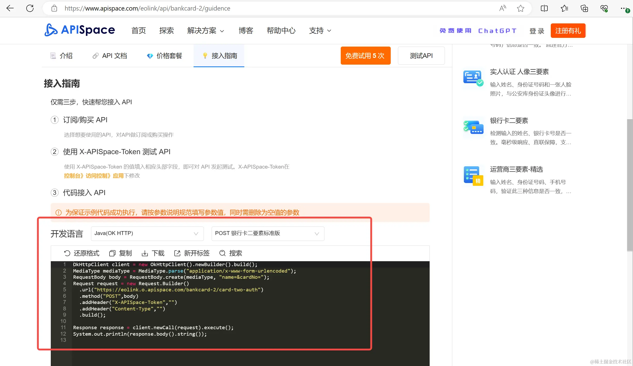
Task: Click the APISpace logo
Action: [x=80, y=30]
